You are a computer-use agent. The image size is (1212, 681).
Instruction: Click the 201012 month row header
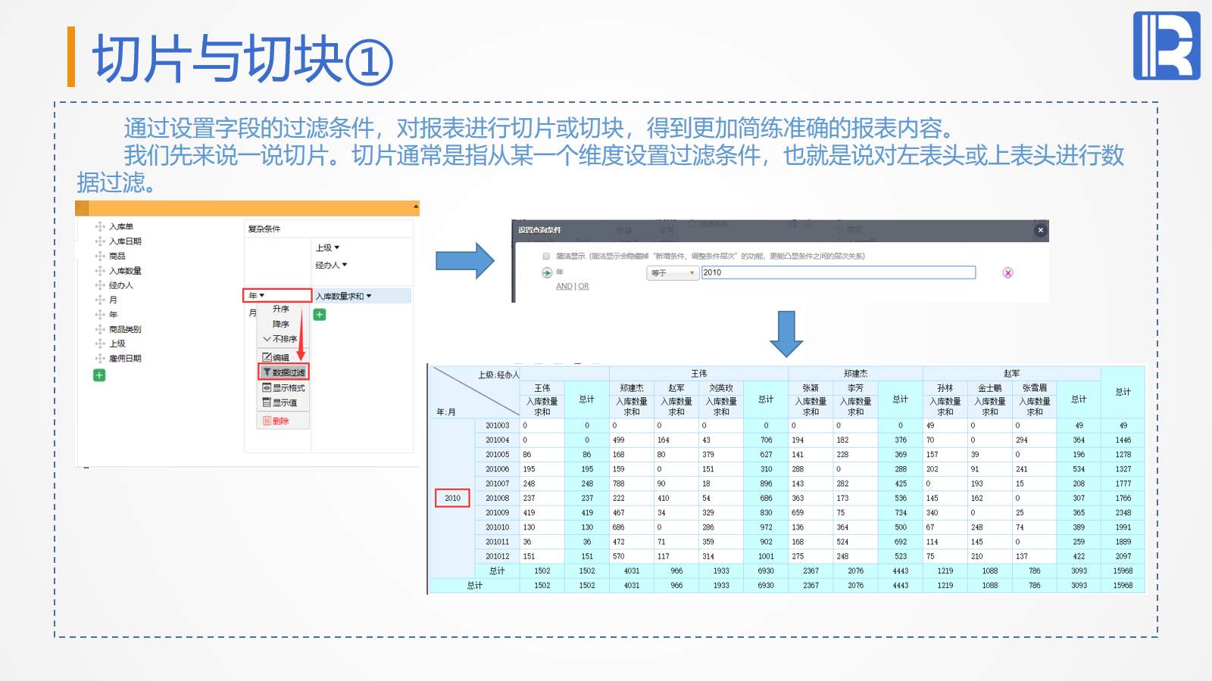498,556
